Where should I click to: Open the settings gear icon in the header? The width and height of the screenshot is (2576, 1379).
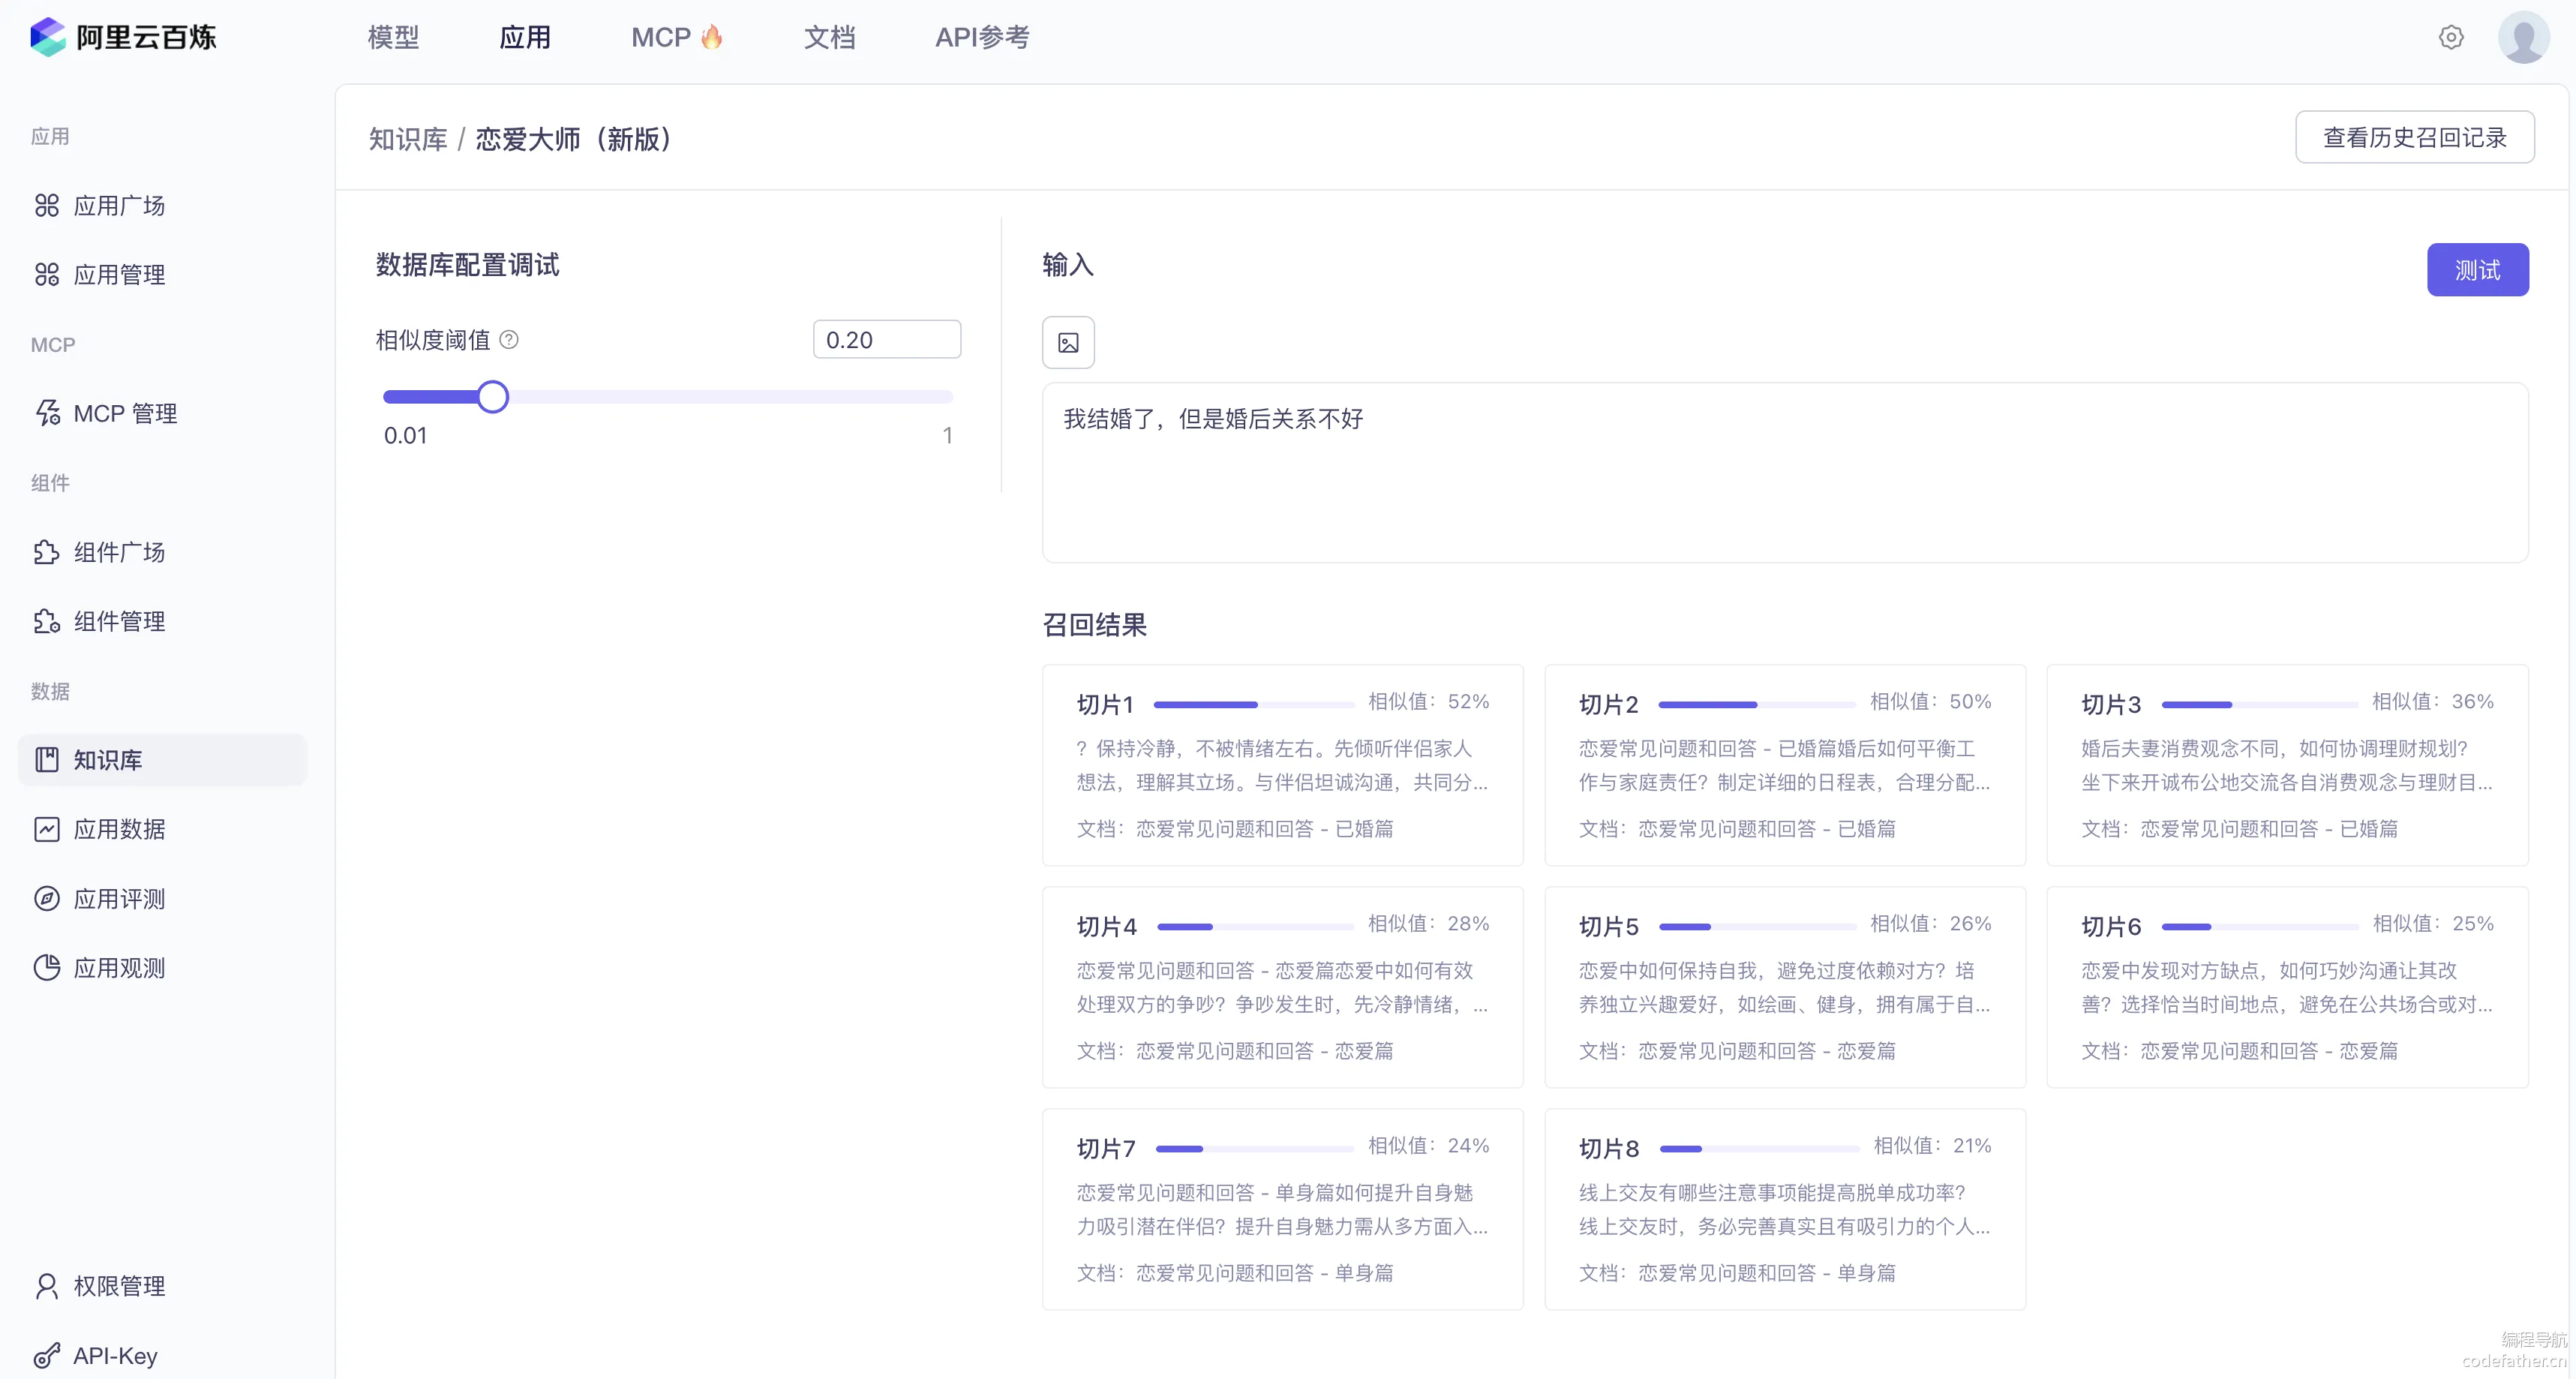[2450, 37]
